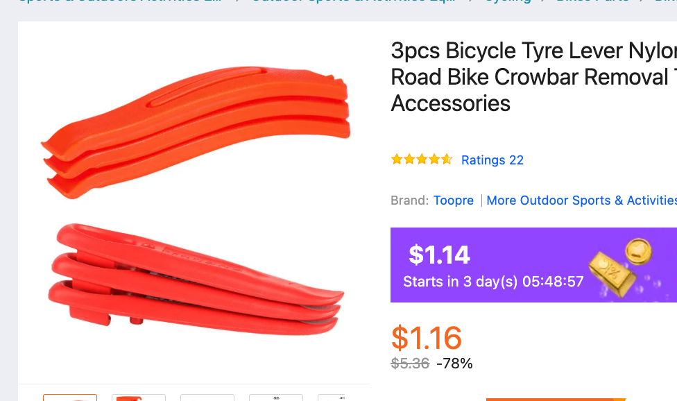Go to the Cycling breadcrumb
This screenshot has width=677, height=401.
tap(508, 2)
